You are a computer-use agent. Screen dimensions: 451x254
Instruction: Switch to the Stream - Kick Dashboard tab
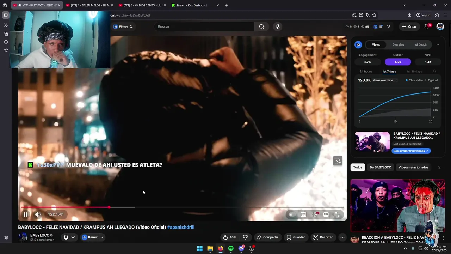[195, 5]
